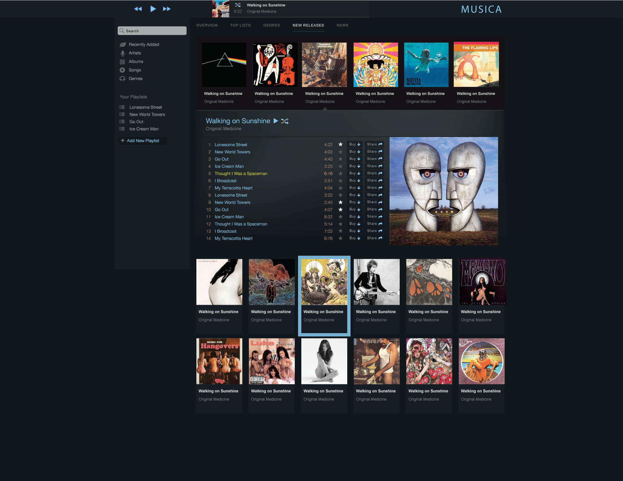Image resolution: width=623 pixels, height=481 pixels.
Task: Click the fast-forward playback button
Action: [x=167, y=9]
